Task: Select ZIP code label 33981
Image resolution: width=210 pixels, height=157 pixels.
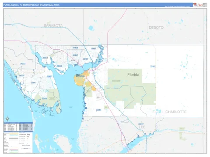Action: (x=49, y=76)
